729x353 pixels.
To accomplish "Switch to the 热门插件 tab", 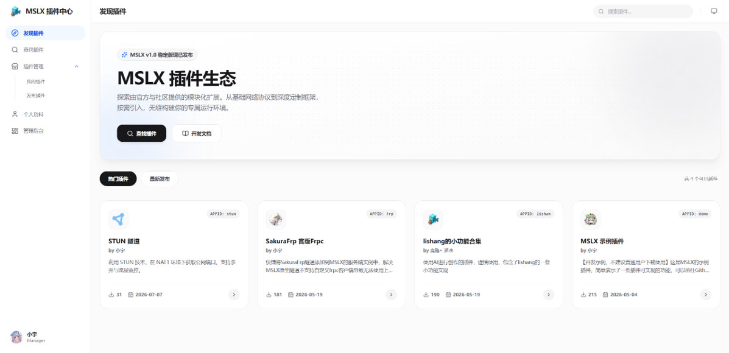I will pyautogui.click(x=118, y=179).
